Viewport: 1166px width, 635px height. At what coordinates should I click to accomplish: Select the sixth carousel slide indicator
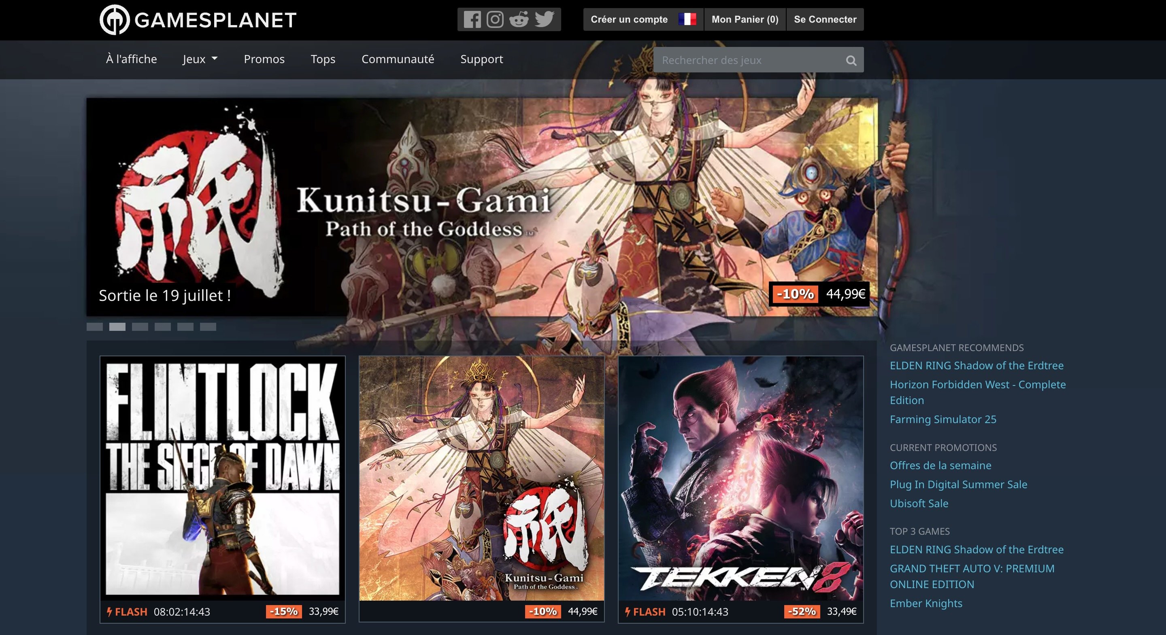click(208, 327)
